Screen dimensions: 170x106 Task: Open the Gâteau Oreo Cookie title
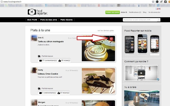click(x=48, y=74)
